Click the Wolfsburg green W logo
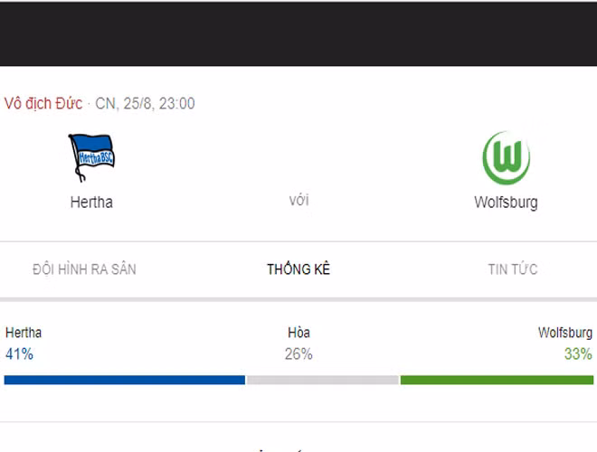 coord(506,157)
